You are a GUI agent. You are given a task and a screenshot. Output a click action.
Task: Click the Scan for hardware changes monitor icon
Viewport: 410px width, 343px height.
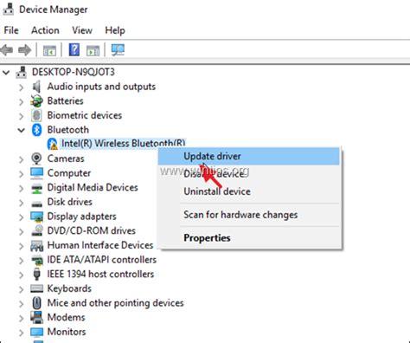(x=118, y=50)
